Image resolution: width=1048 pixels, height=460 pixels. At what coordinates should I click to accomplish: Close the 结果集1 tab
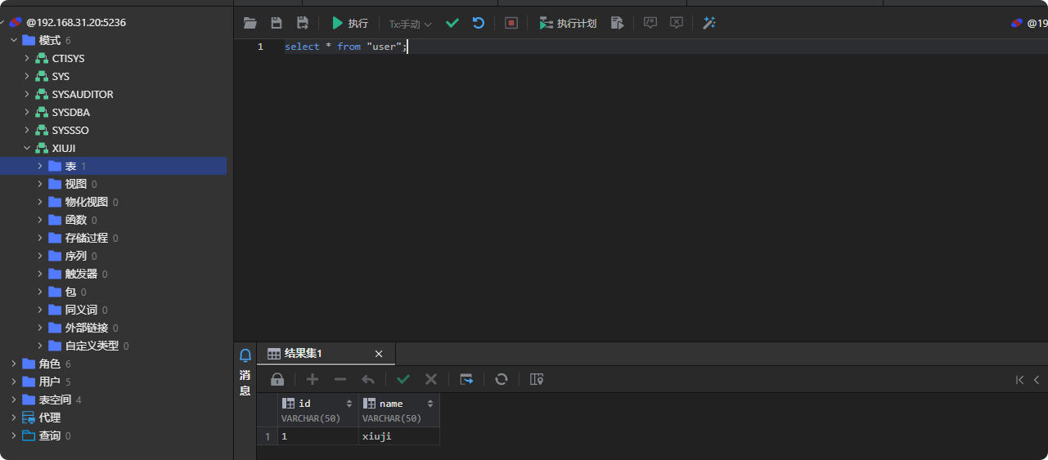pos(379,354)
